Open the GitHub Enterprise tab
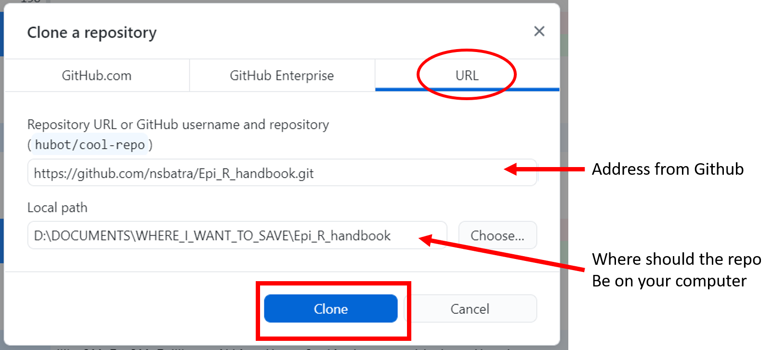Screen dimensions: 773x350 tap(282, 76)
